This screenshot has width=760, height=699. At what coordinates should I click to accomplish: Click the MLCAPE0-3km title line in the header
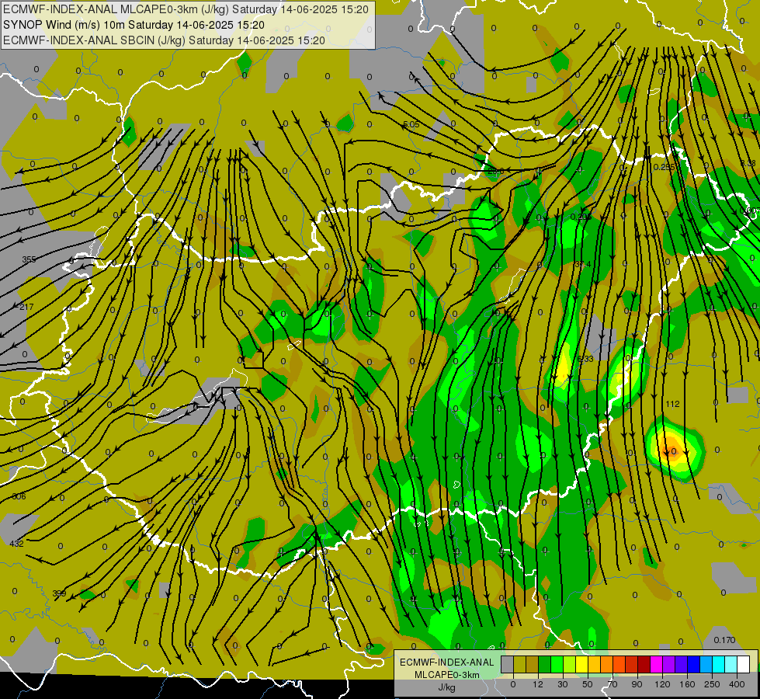[x=186, y=9]
